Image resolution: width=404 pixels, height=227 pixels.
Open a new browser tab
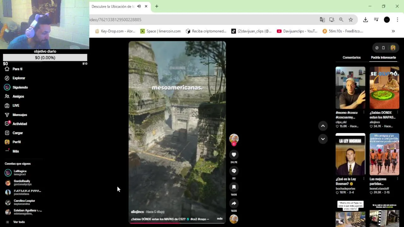[x=157, y=6]
